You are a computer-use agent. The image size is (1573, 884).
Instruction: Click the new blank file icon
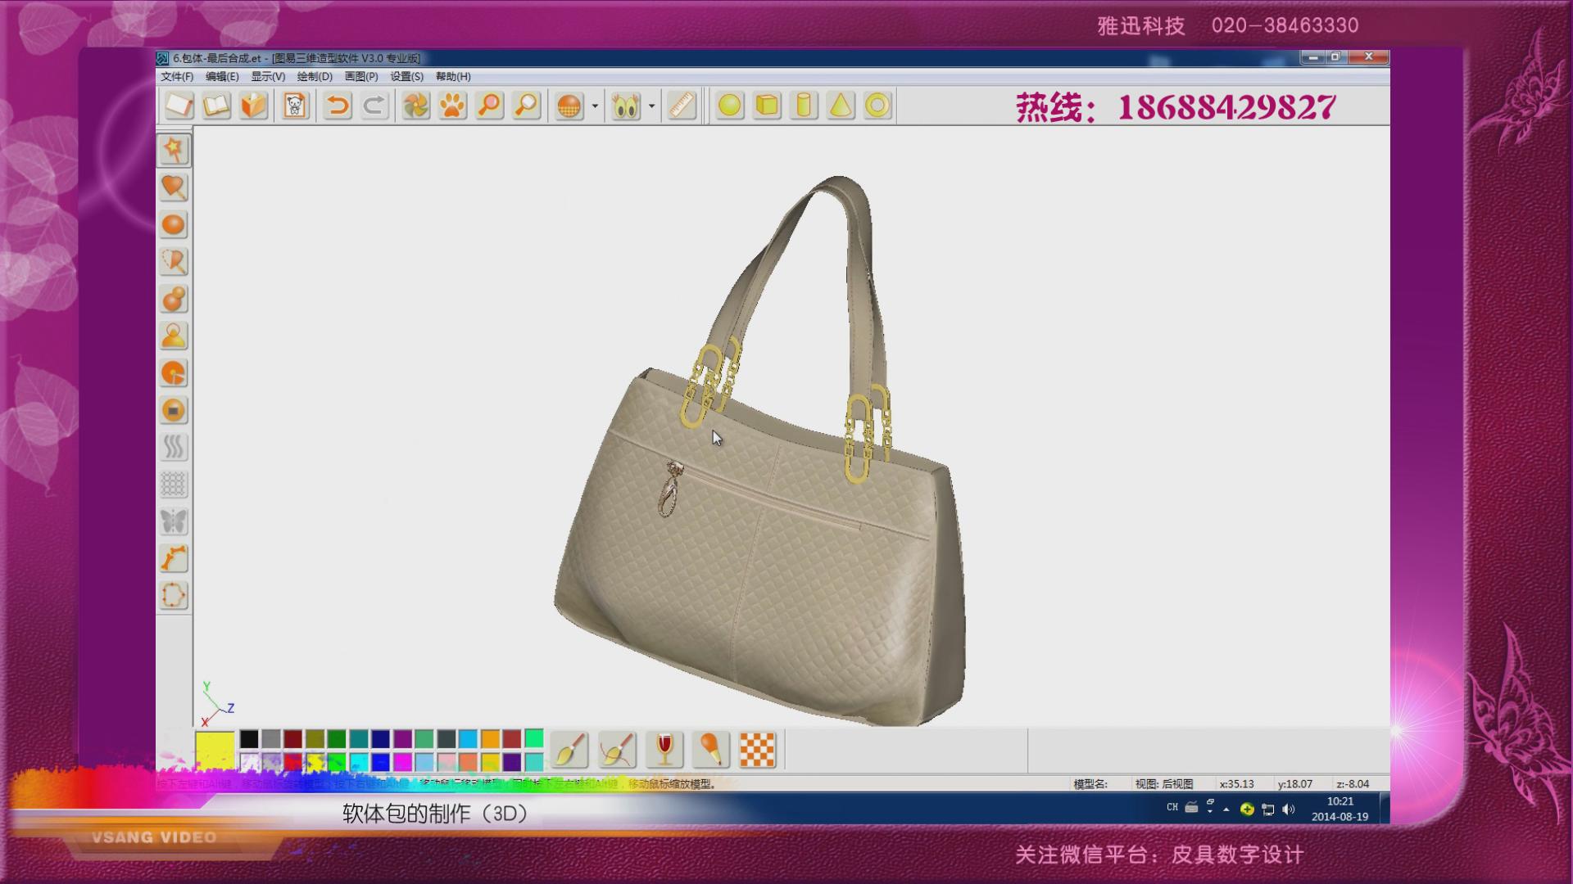(x=179, y=106)
